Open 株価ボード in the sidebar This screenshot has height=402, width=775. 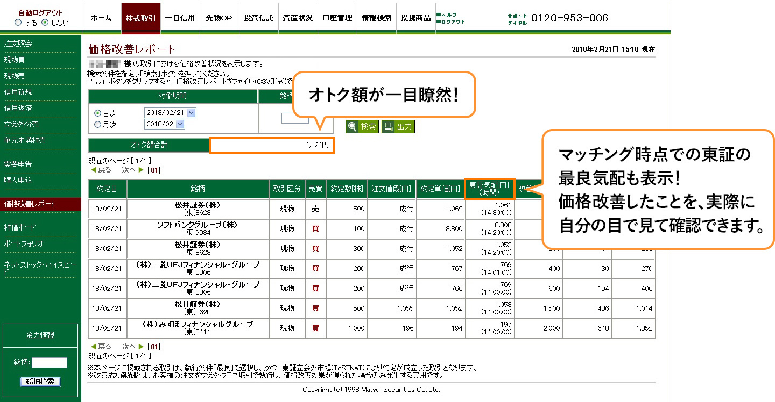click(20, 227)
